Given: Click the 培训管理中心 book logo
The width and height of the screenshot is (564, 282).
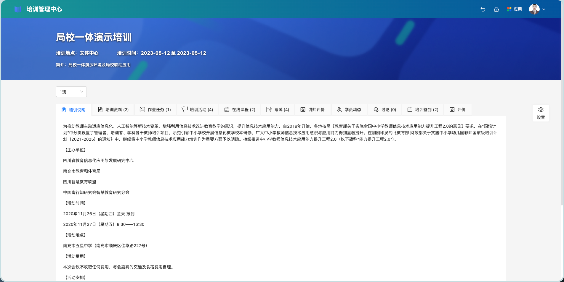Looking at the screenshot, I should pyautogui.click(x=18, y=9).
